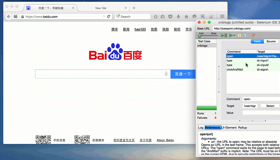
Task: Open the Log tab in Selenium IDE
Action: click(201, 128)
